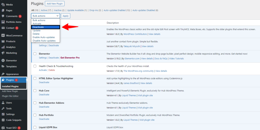The image size is (260, 130).
Task: Click the Marketing megaphone icon
Action: tap(3, 53)
